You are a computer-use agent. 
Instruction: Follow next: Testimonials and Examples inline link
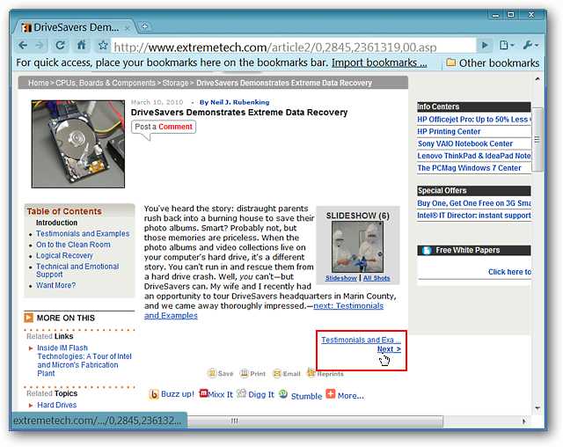point(348,306)
